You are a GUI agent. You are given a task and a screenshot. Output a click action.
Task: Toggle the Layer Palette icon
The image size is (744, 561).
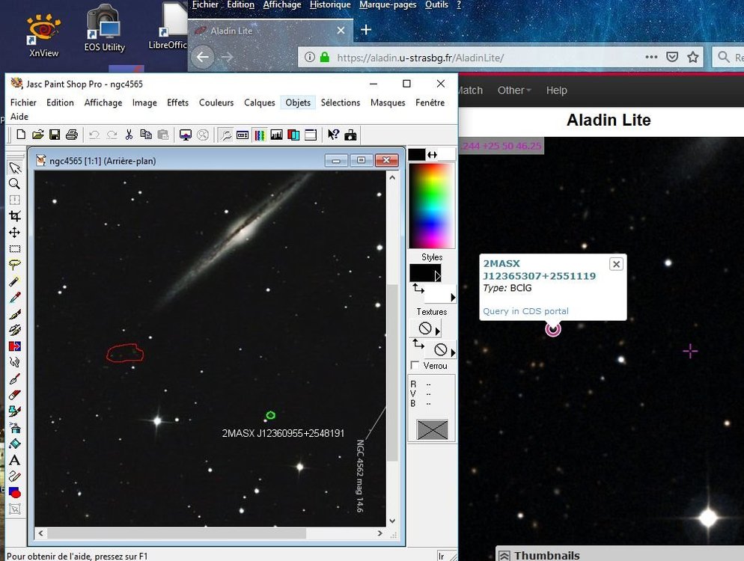point(293,135)
